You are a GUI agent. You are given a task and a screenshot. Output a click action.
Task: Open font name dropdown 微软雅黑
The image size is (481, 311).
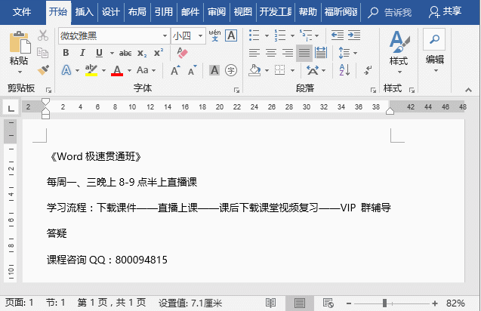(x=165, y=36)
